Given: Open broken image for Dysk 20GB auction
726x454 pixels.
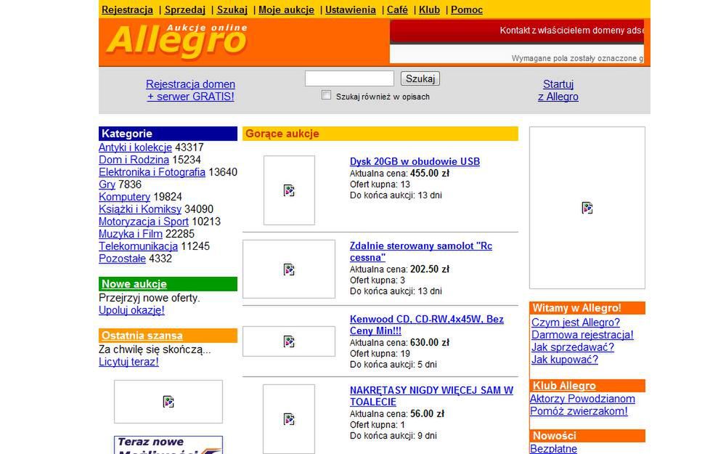Looking at the screenshot, I should (289, 190).
